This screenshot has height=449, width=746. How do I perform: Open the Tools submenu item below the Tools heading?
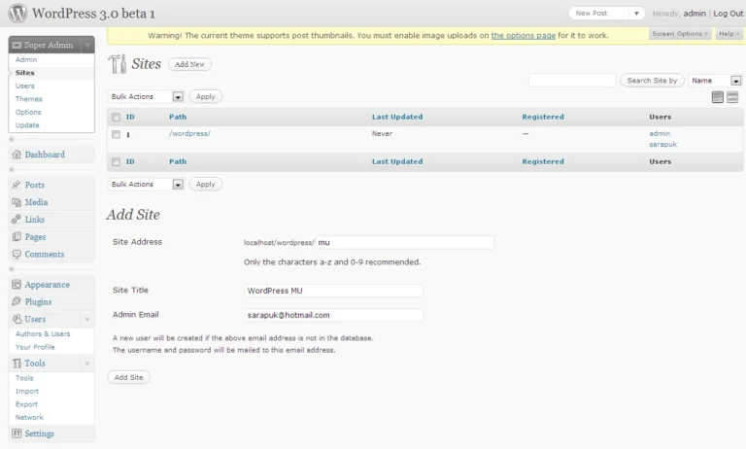tap(24, 378)
